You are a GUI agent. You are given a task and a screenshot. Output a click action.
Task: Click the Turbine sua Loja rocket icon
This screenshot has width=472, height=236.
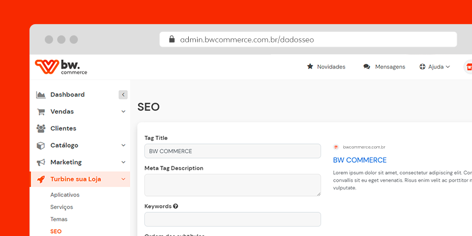41,179
